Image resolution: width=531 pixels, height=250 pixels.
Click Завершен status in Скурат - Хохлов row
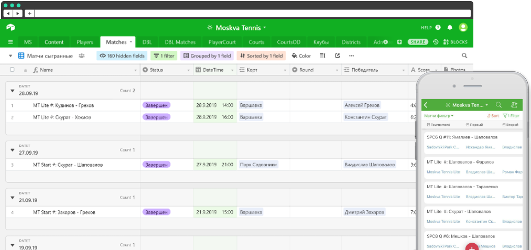156,117
